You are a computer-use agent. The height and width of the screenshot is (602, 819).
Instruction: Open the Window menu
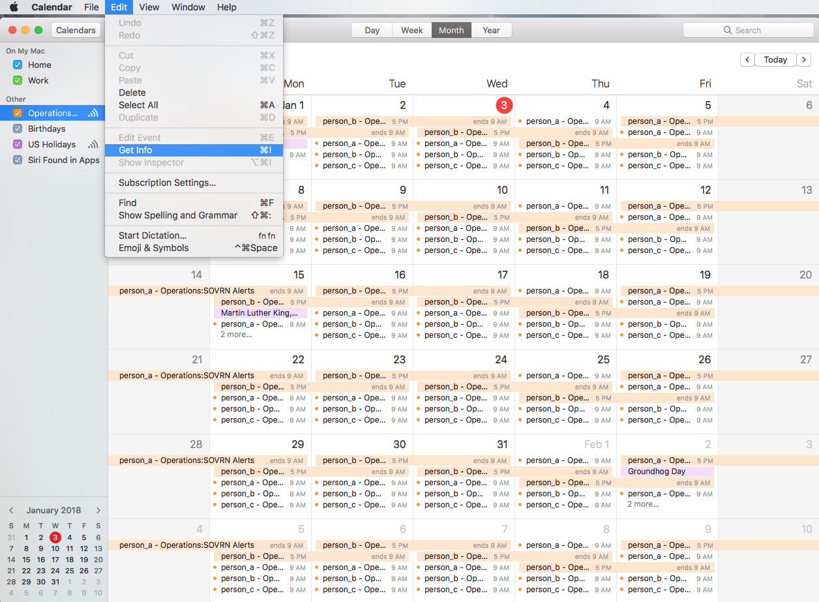pos(188,7)
